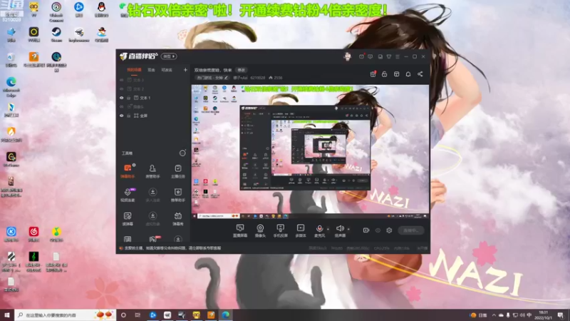Add 手机投屏 phone casting source
Image resolution: width=570 pixels, height=321 pixels.
[280, 230]
